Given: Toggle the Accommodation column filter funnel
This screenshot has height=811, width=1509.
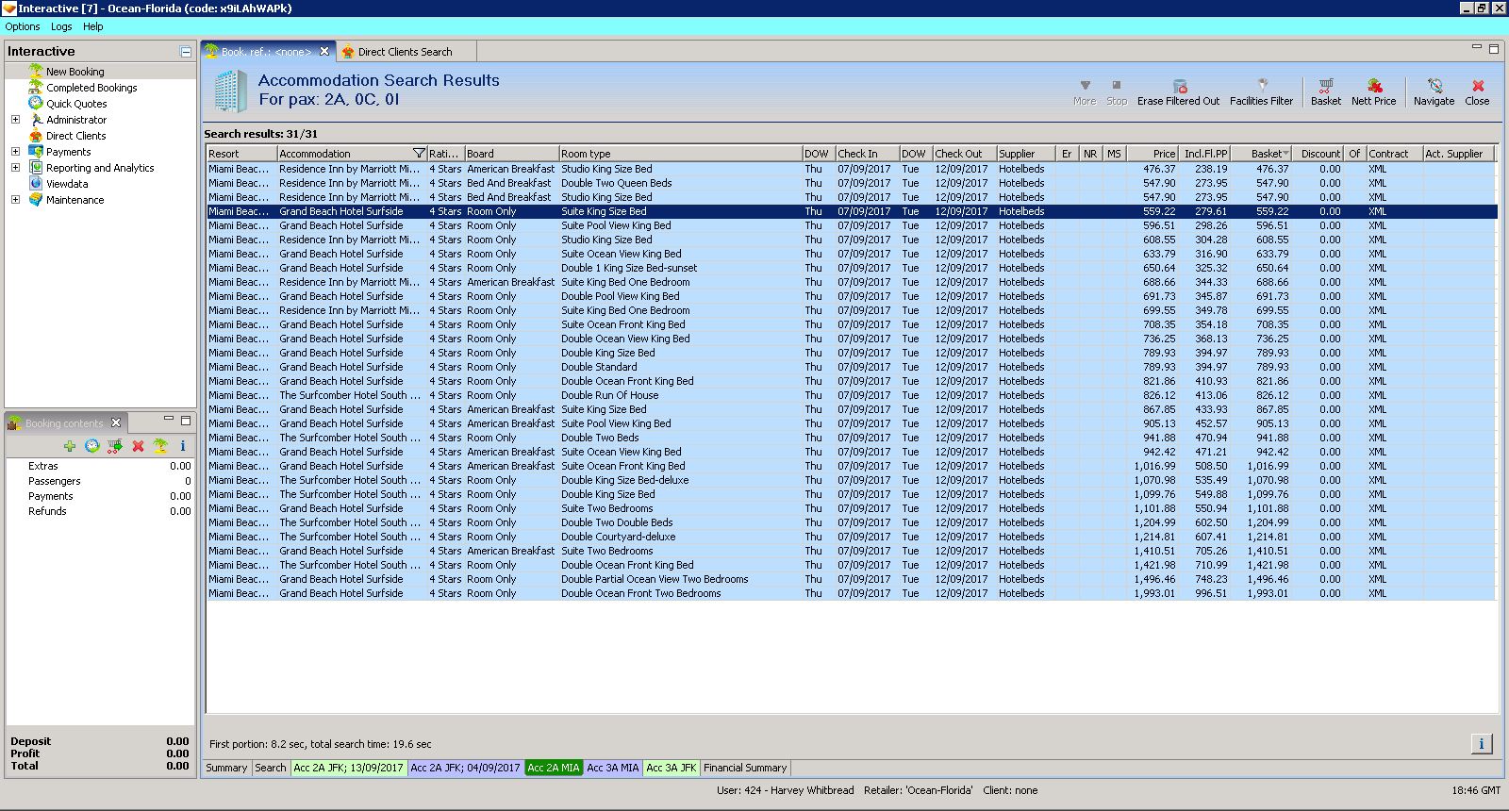Looking at the screenshot, I should (x=419, y=154).
